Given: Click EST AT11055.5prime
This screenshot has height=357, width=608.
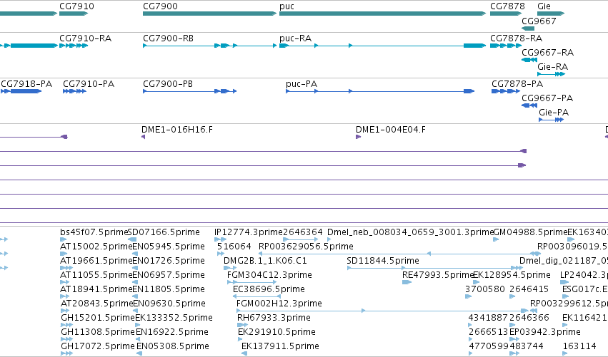Looking at the screenshot, I should click(96, 275).
